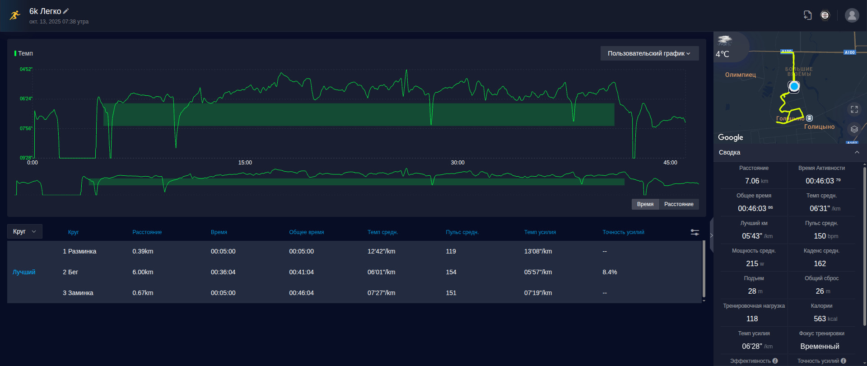Click the weather icon showing 4°C
The width and height of the screenshot is (867, 366).
(724, 41)
